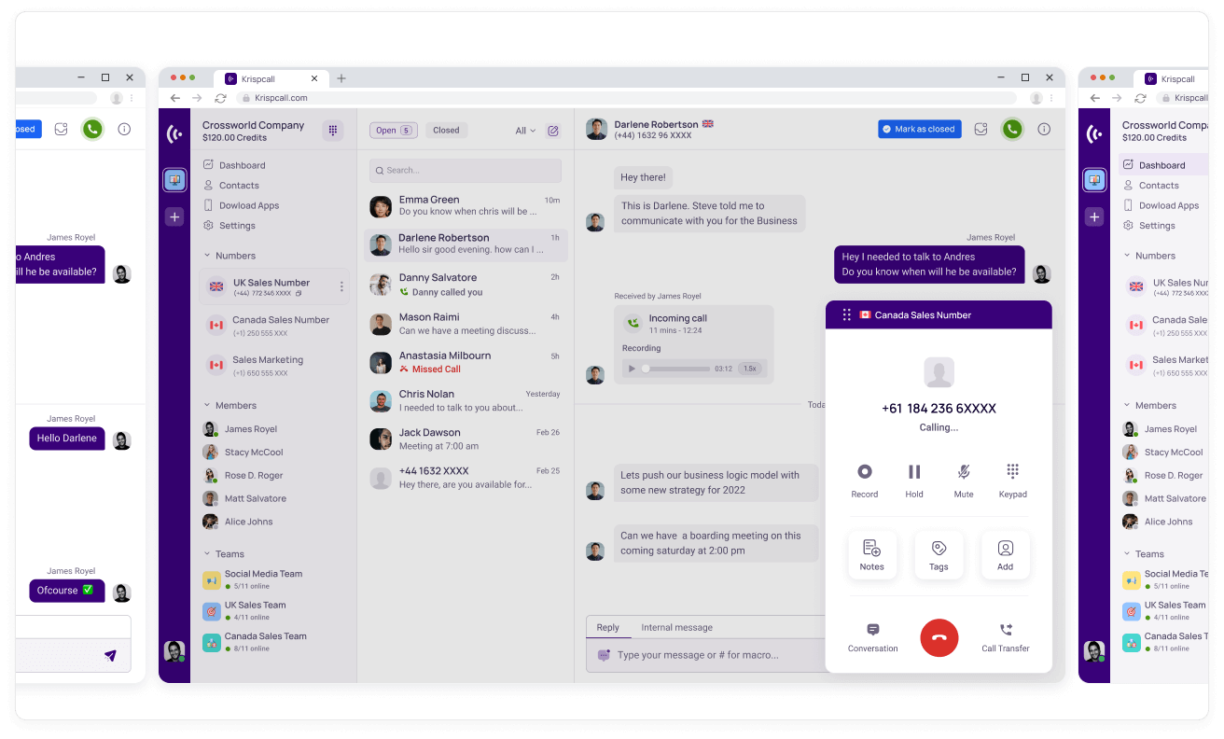Open Notes in the call widget

pos(872,555)
